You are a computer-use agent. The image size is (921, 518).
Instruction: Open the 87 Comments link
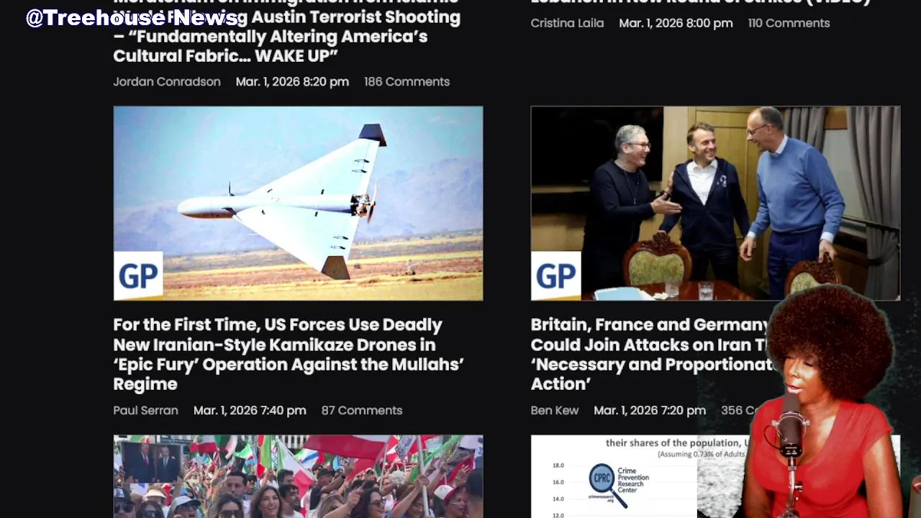[362, 410]
